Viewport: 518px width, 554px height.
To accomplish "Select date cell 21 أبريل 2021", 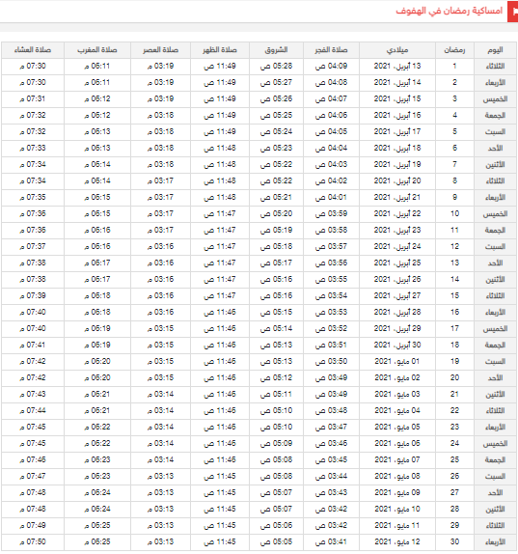I will tap(397, 197).
